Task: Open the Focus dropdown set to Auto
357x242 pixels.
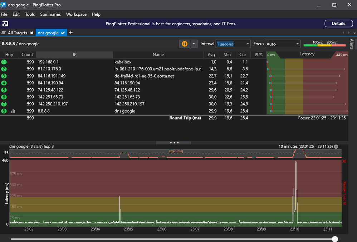Action: pyautogui.click(x=283, y=44)
